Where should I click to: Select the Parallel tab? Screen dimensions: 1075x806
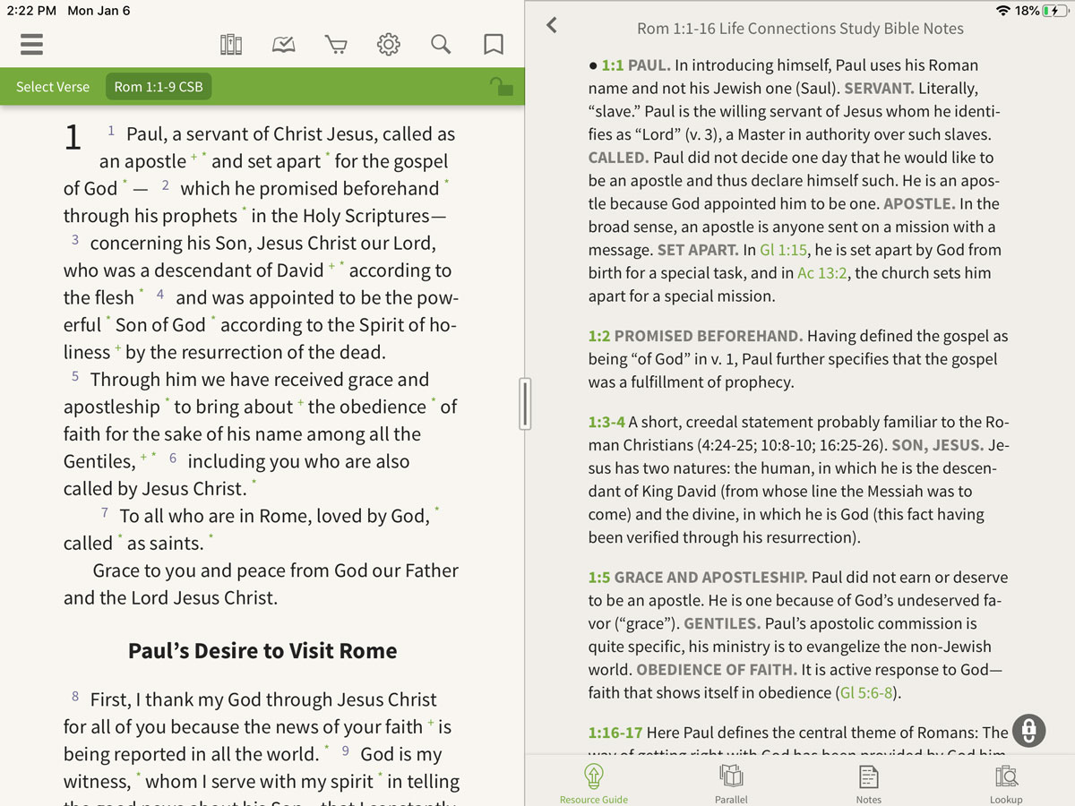(731, 784)
